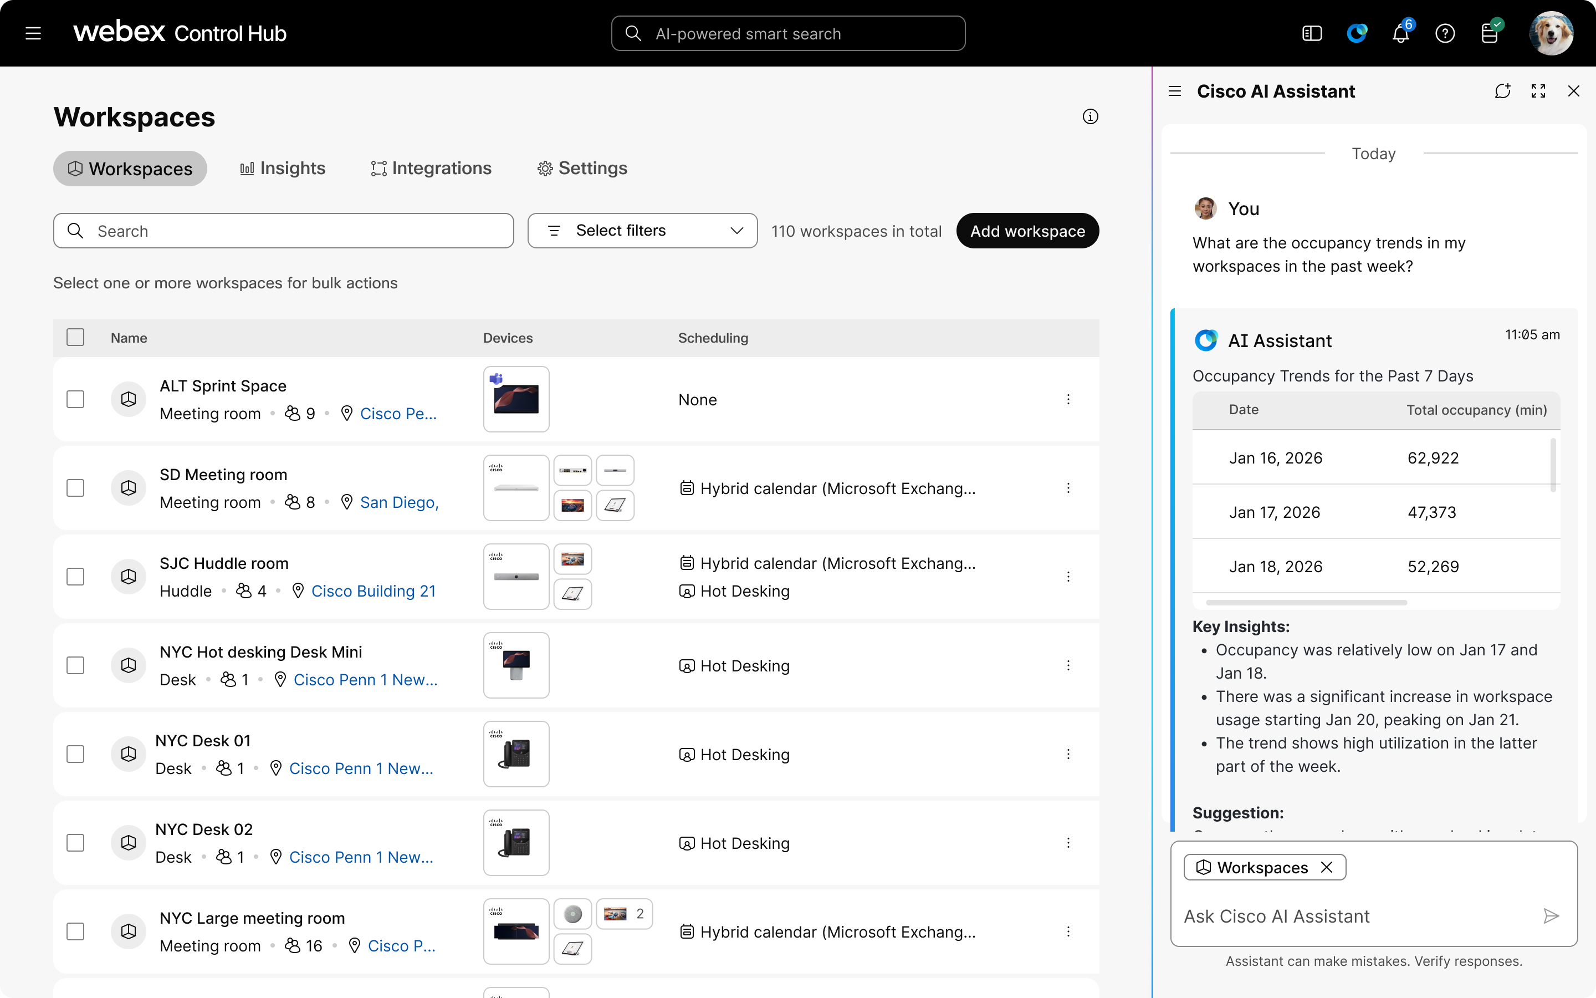
Task: Click occupancy table vertical scrollbar
Action: [1553, 465]
